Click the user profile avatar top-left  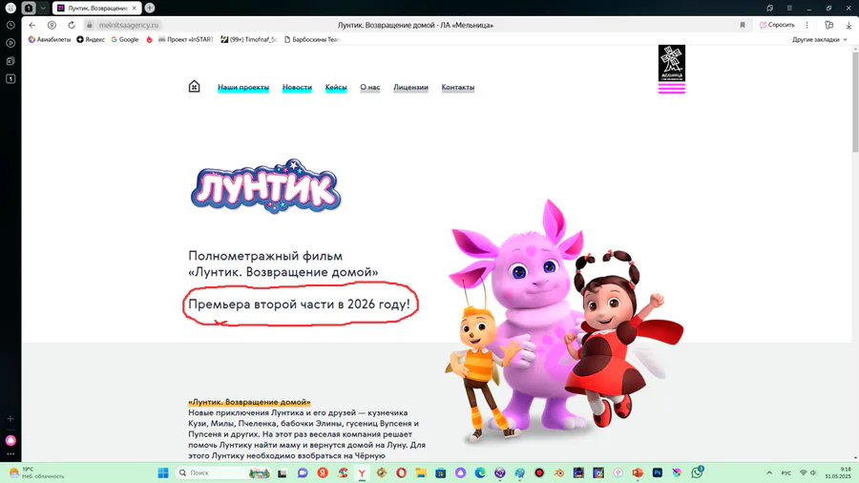[10, 9]
